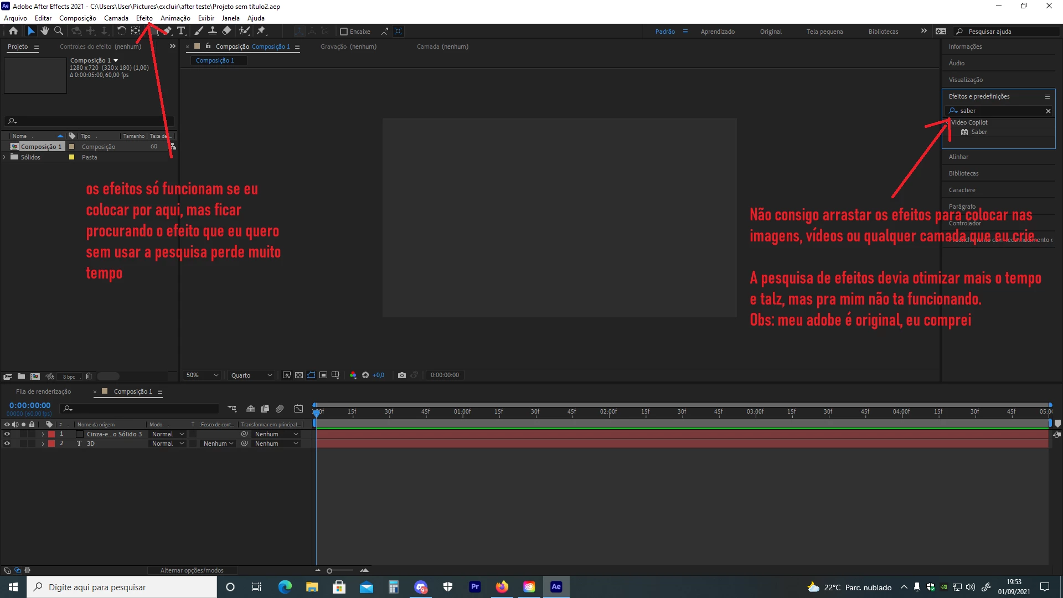Image resolution: width=1063 pixels, height=598 pixels.
Task: Select the Horizontal Type tool
Action: pos(181,31)
